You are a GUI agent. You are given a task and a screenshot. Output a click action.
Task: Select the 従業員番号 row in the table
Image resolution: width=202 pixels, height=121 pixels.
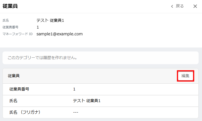point(101,89)
